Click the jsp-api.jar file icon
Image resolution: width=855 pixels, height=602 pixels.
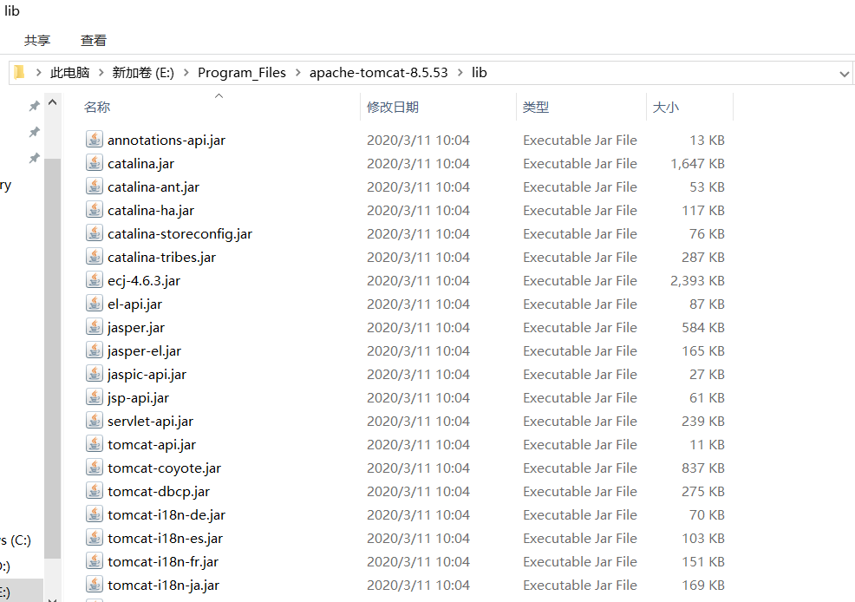tap(95, 397)
